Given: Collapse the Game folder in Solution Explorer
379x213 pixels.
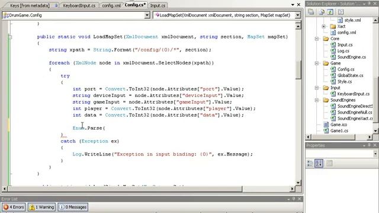Looking at the screenshot, I should coord(317,63).
